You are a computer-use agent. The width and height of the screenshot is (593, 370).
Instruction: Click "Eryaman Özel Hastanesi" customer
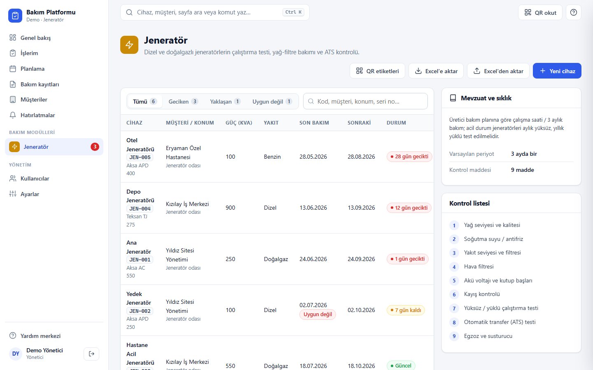183,153
